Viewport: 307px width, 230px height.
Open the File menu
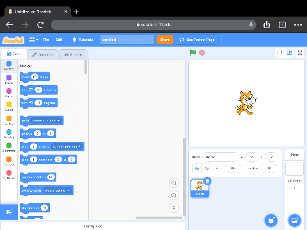pos(46,40)
